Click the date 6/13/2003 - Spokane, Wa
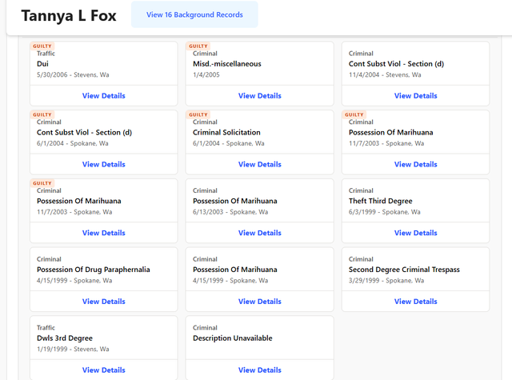The image size is (512, 380). 230,212
